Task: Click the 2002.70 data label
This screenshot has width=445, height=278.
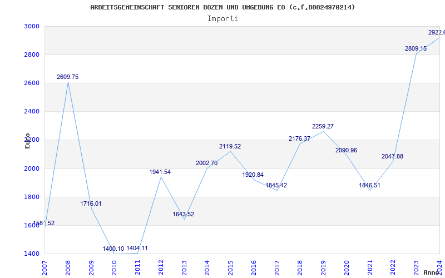Action: coord(206,163)
